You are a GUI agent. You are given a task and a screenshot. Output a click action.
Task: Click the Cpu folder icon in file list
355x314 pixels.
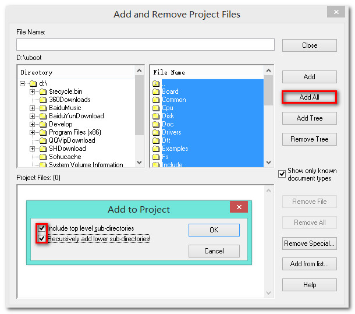(x=156, y=108)
